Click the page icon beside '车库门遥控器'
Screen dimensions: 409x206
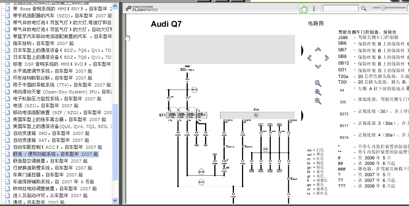(8, 175)
